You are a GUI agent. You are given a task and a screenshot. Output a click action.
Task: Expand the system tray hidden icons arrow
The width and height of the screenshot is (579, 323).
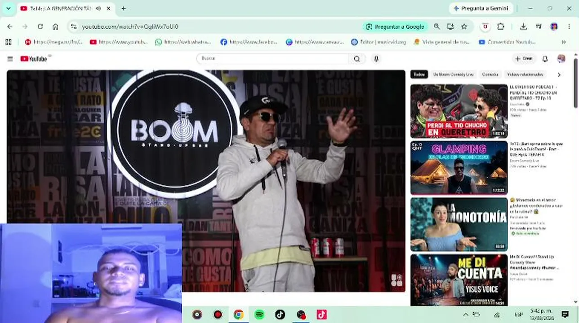pyautogui.click(x=465, y=314)
